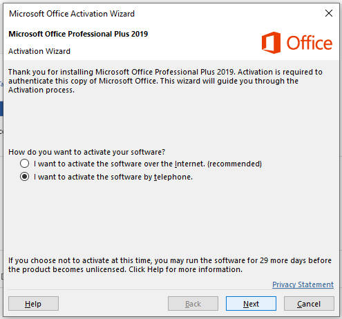This screenshot has width=342, height=319.
Task: Click the 'over the Internet (recommended)' label text
Action: [x=148, y=164]
